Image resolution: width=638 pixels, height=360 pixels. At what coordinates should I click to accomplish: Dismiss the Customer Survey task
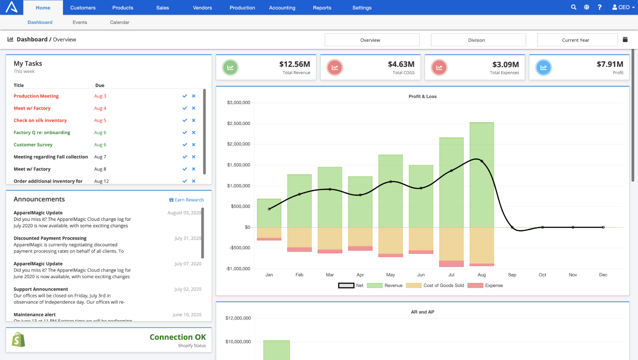[x=193, y=144]
